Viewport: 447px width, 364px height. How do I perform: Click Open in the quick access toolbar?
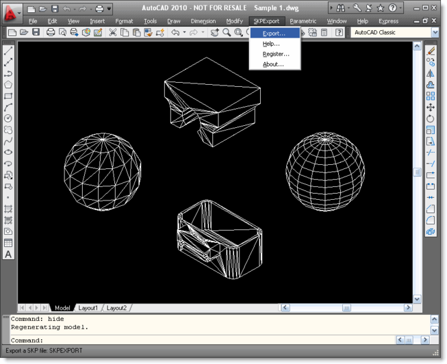(x=43, y=9)
